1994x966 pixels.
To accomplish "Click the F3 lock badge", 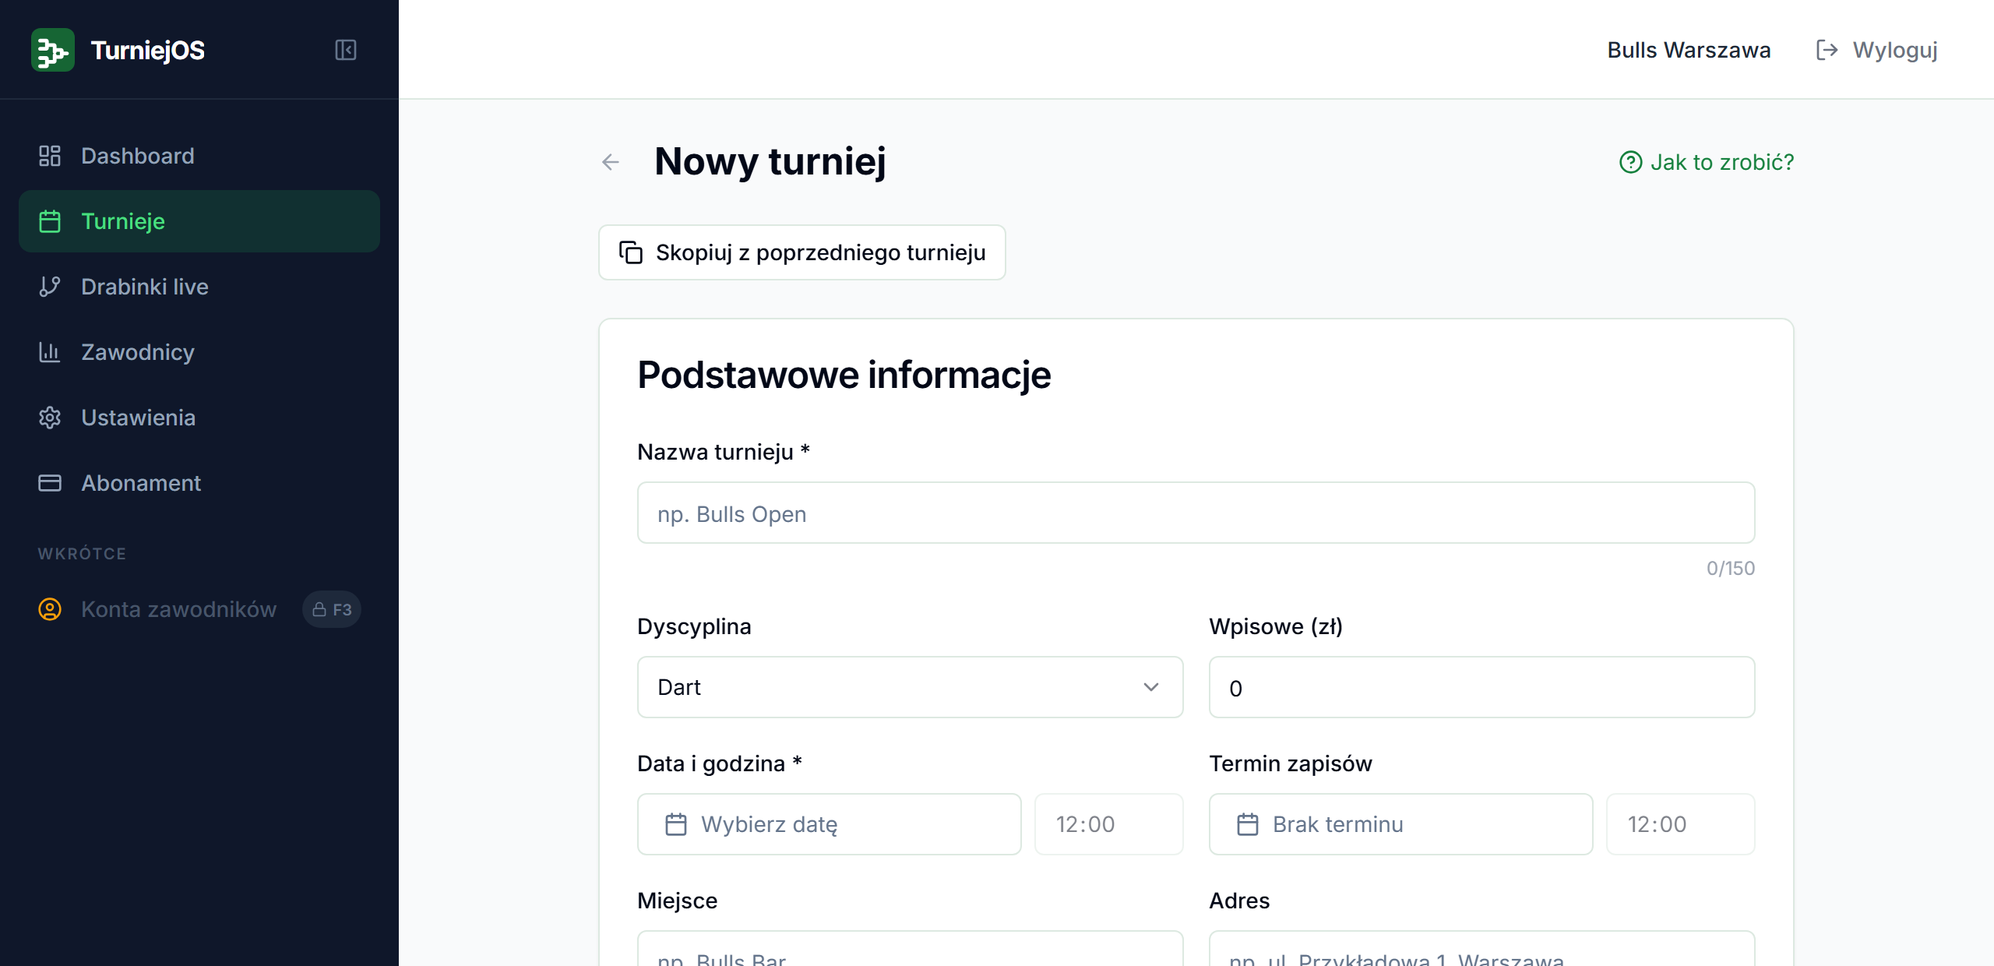I will [x=332, y=609].
